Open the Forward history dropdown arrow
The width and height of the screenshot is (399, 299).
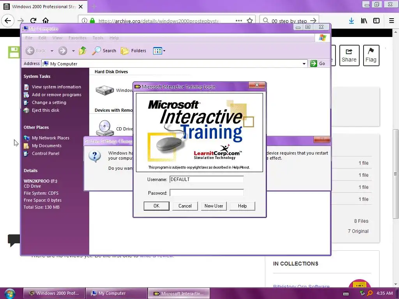(x=73, y=51)
